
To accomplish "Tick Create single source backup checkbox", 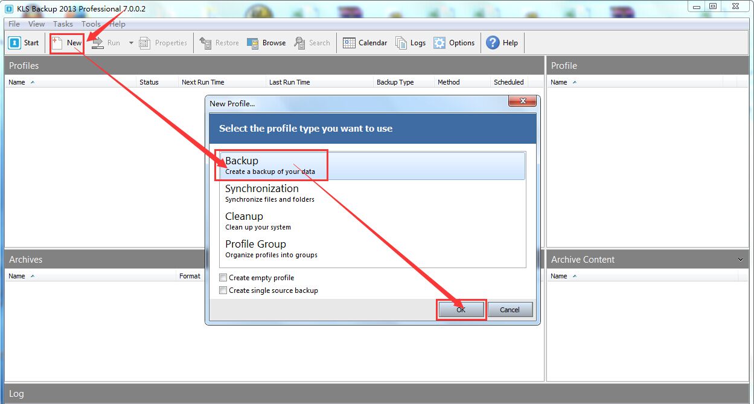I will [223, 290].
